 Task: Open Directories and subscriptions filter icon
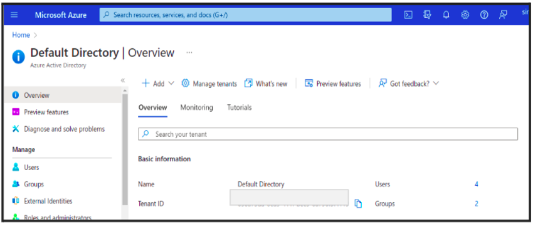(x=427, y=15)
